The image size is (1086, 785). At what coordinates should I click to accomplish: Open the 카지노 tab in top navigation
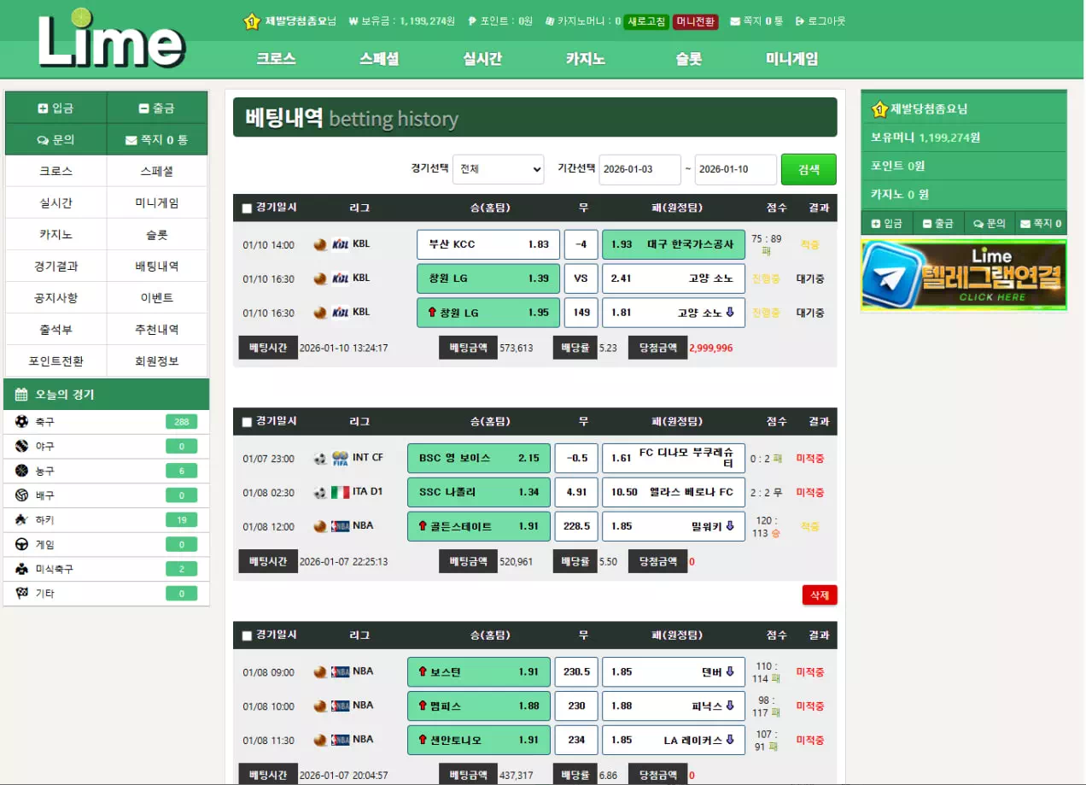pyautogui.click(x=585, y=59)
